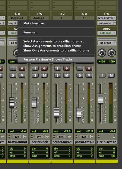Select the prcsd-tms-1 track name
Image resolution: width=122 pixels, height=169 pixels.
62,142
